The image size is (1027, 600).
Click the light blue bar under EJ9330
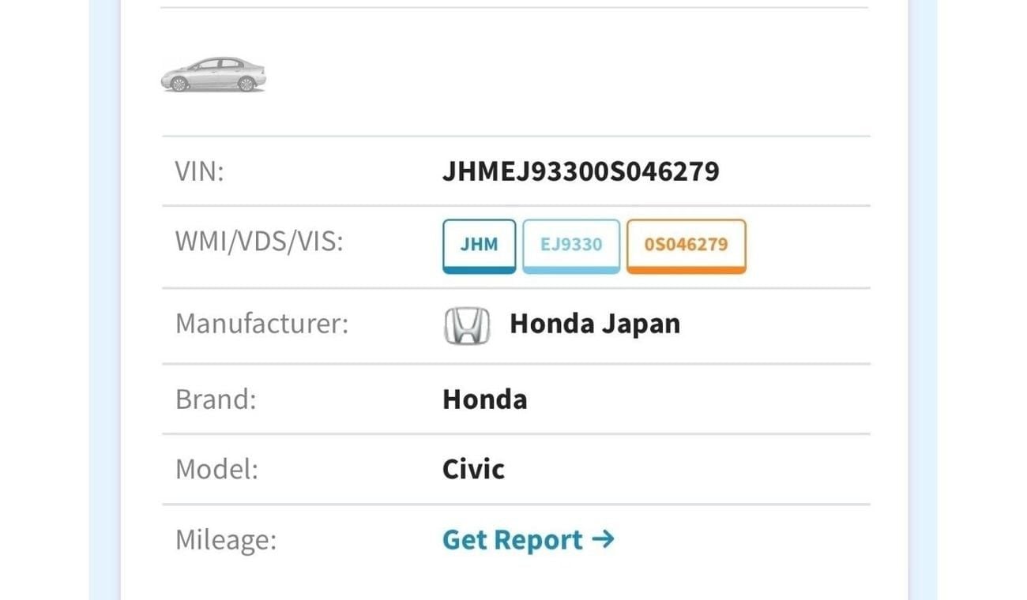click(571, 270)
